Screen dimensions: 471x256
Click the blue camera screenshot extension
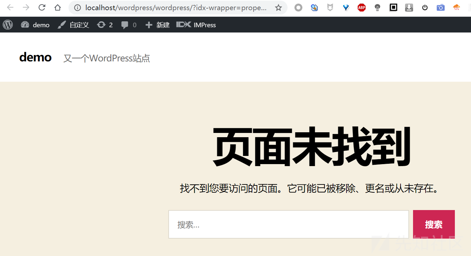[x=440, y=8]
